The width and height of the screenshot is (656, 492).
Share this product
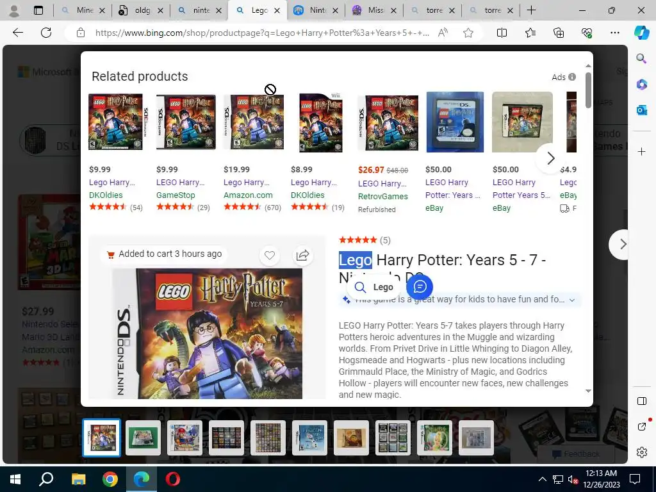[x=302, y=255]
